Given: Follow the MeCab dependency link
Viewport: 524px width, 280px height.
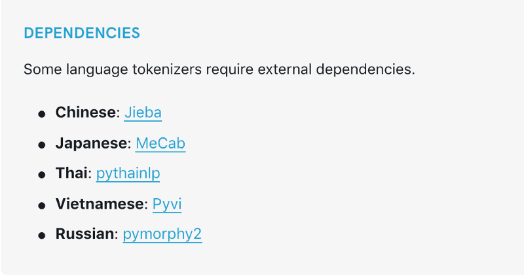Looking at the screenshot, I should [160, 143].
